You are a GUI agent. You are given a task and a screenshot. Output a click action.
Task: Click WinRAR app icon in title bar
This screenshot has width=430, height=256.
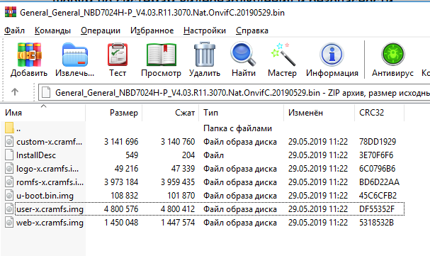(x=11, y=12)
